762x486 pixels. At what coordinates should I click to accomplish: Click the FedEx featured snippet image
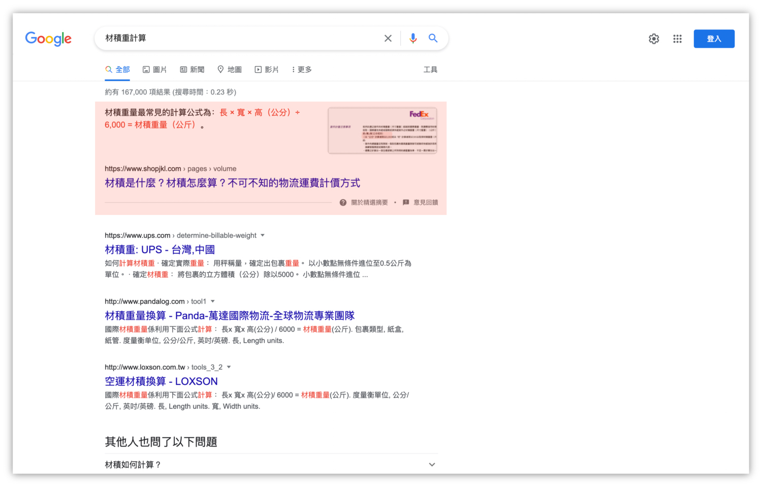pyautogui.click(x=383, y=130)
